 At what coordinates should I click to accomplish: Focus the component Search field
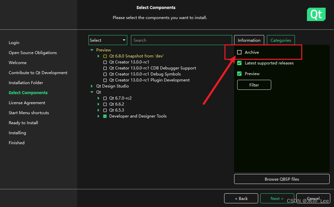click(x=181, y=40)
